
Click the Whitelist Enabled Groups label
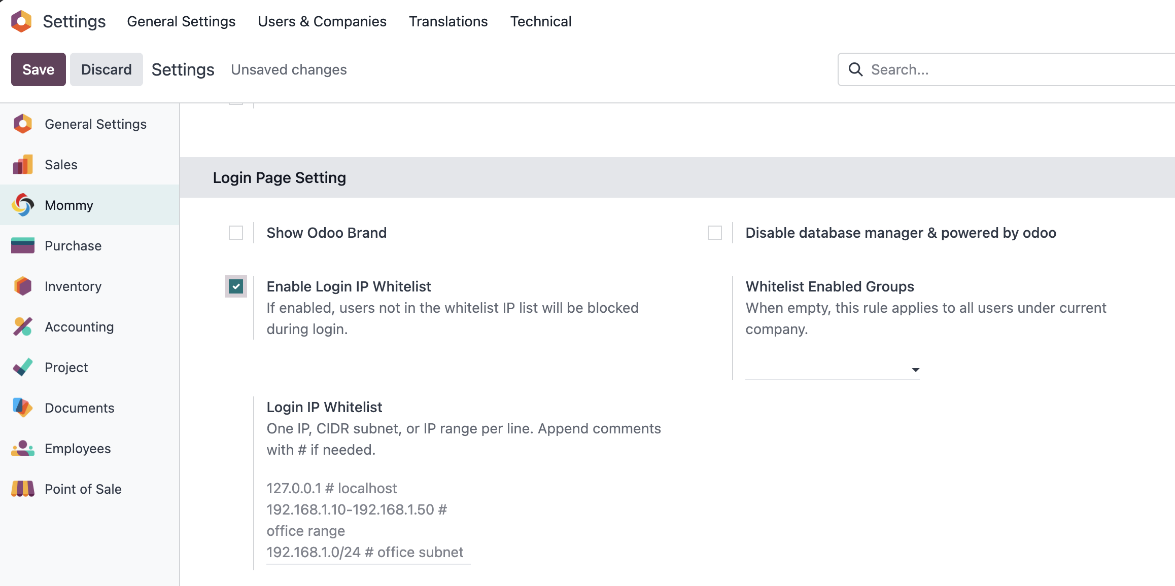[830, 286]
